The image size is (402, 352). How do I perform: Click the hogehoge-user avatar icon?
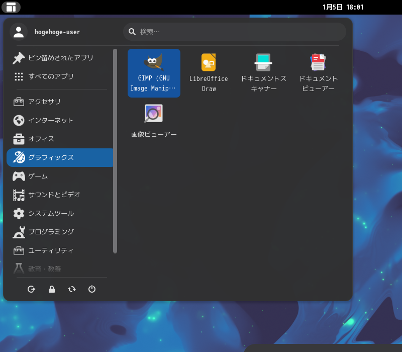coord(19,32)
